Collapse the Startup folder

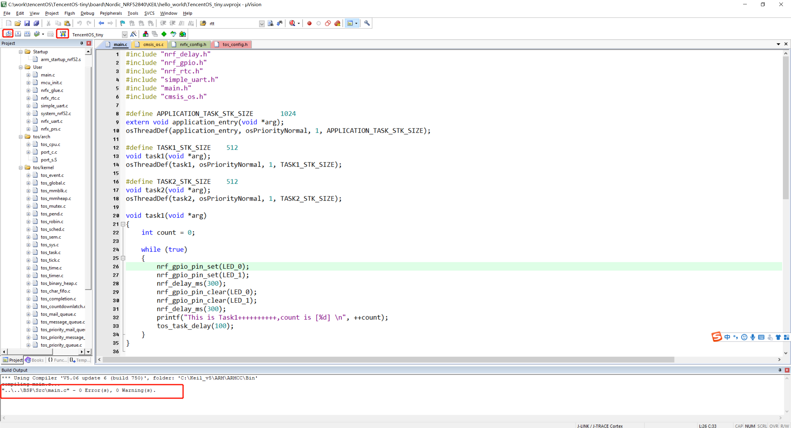(21, 52)
